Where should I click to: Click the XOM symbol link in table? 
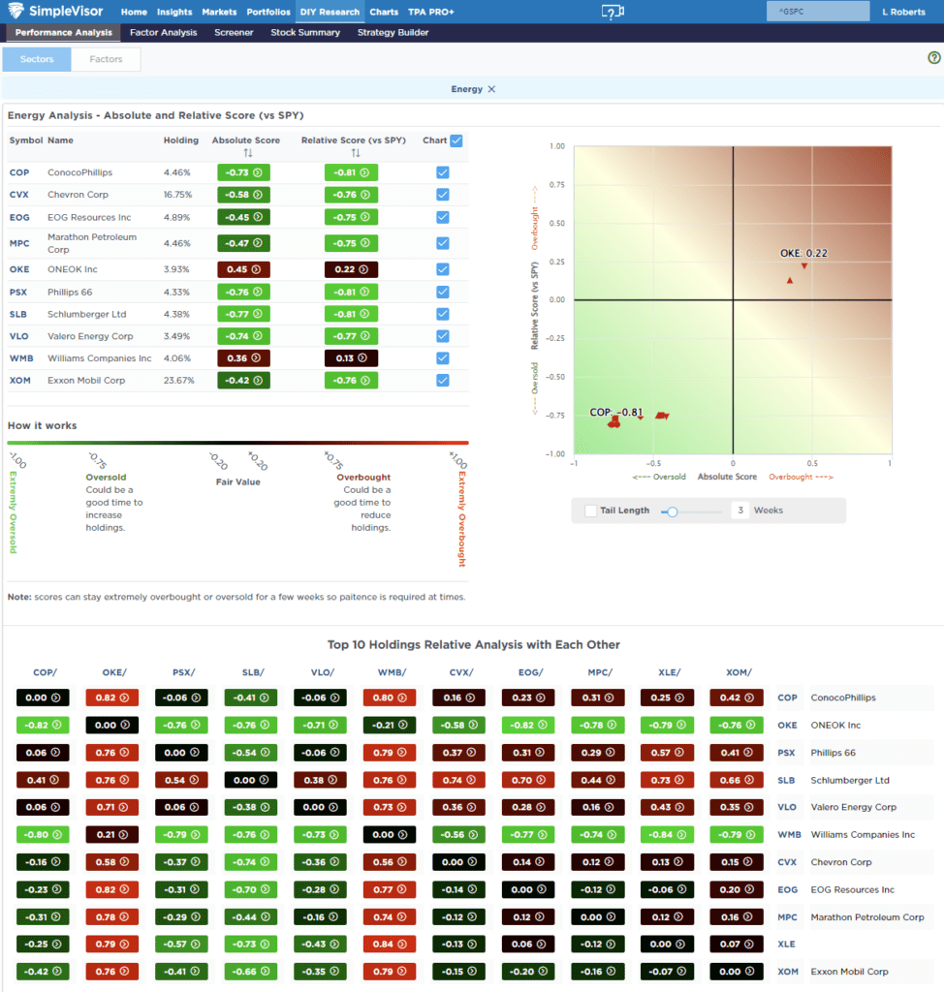click(19, 380)
